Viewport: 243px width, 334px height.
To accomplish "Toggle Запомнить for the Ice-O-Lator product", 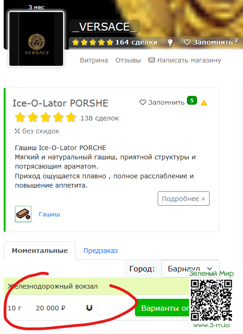I will 162,102.
